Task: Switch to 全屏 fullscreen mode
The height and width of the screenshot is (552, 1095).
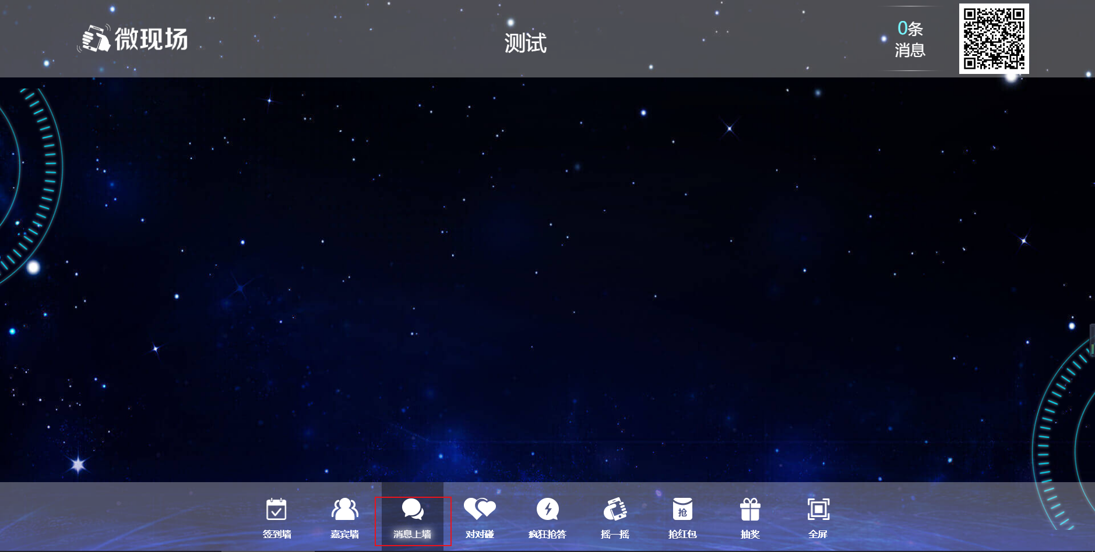Action: pyautogui.click(x=818, y=518)
